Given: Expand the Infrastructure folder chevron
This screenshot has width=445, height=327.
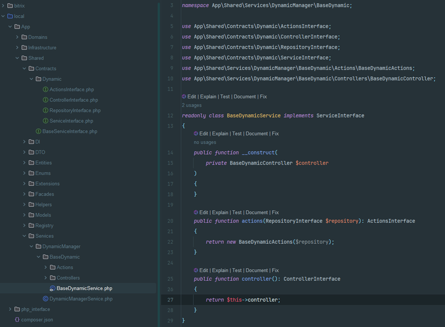Looking at the screenshot, I should pos(17,47).
